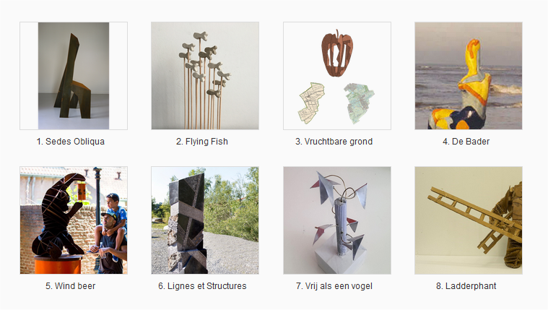Select the Lignes et Structures stone image
This screenshot has width=548, height=310.
coord(205,220)
